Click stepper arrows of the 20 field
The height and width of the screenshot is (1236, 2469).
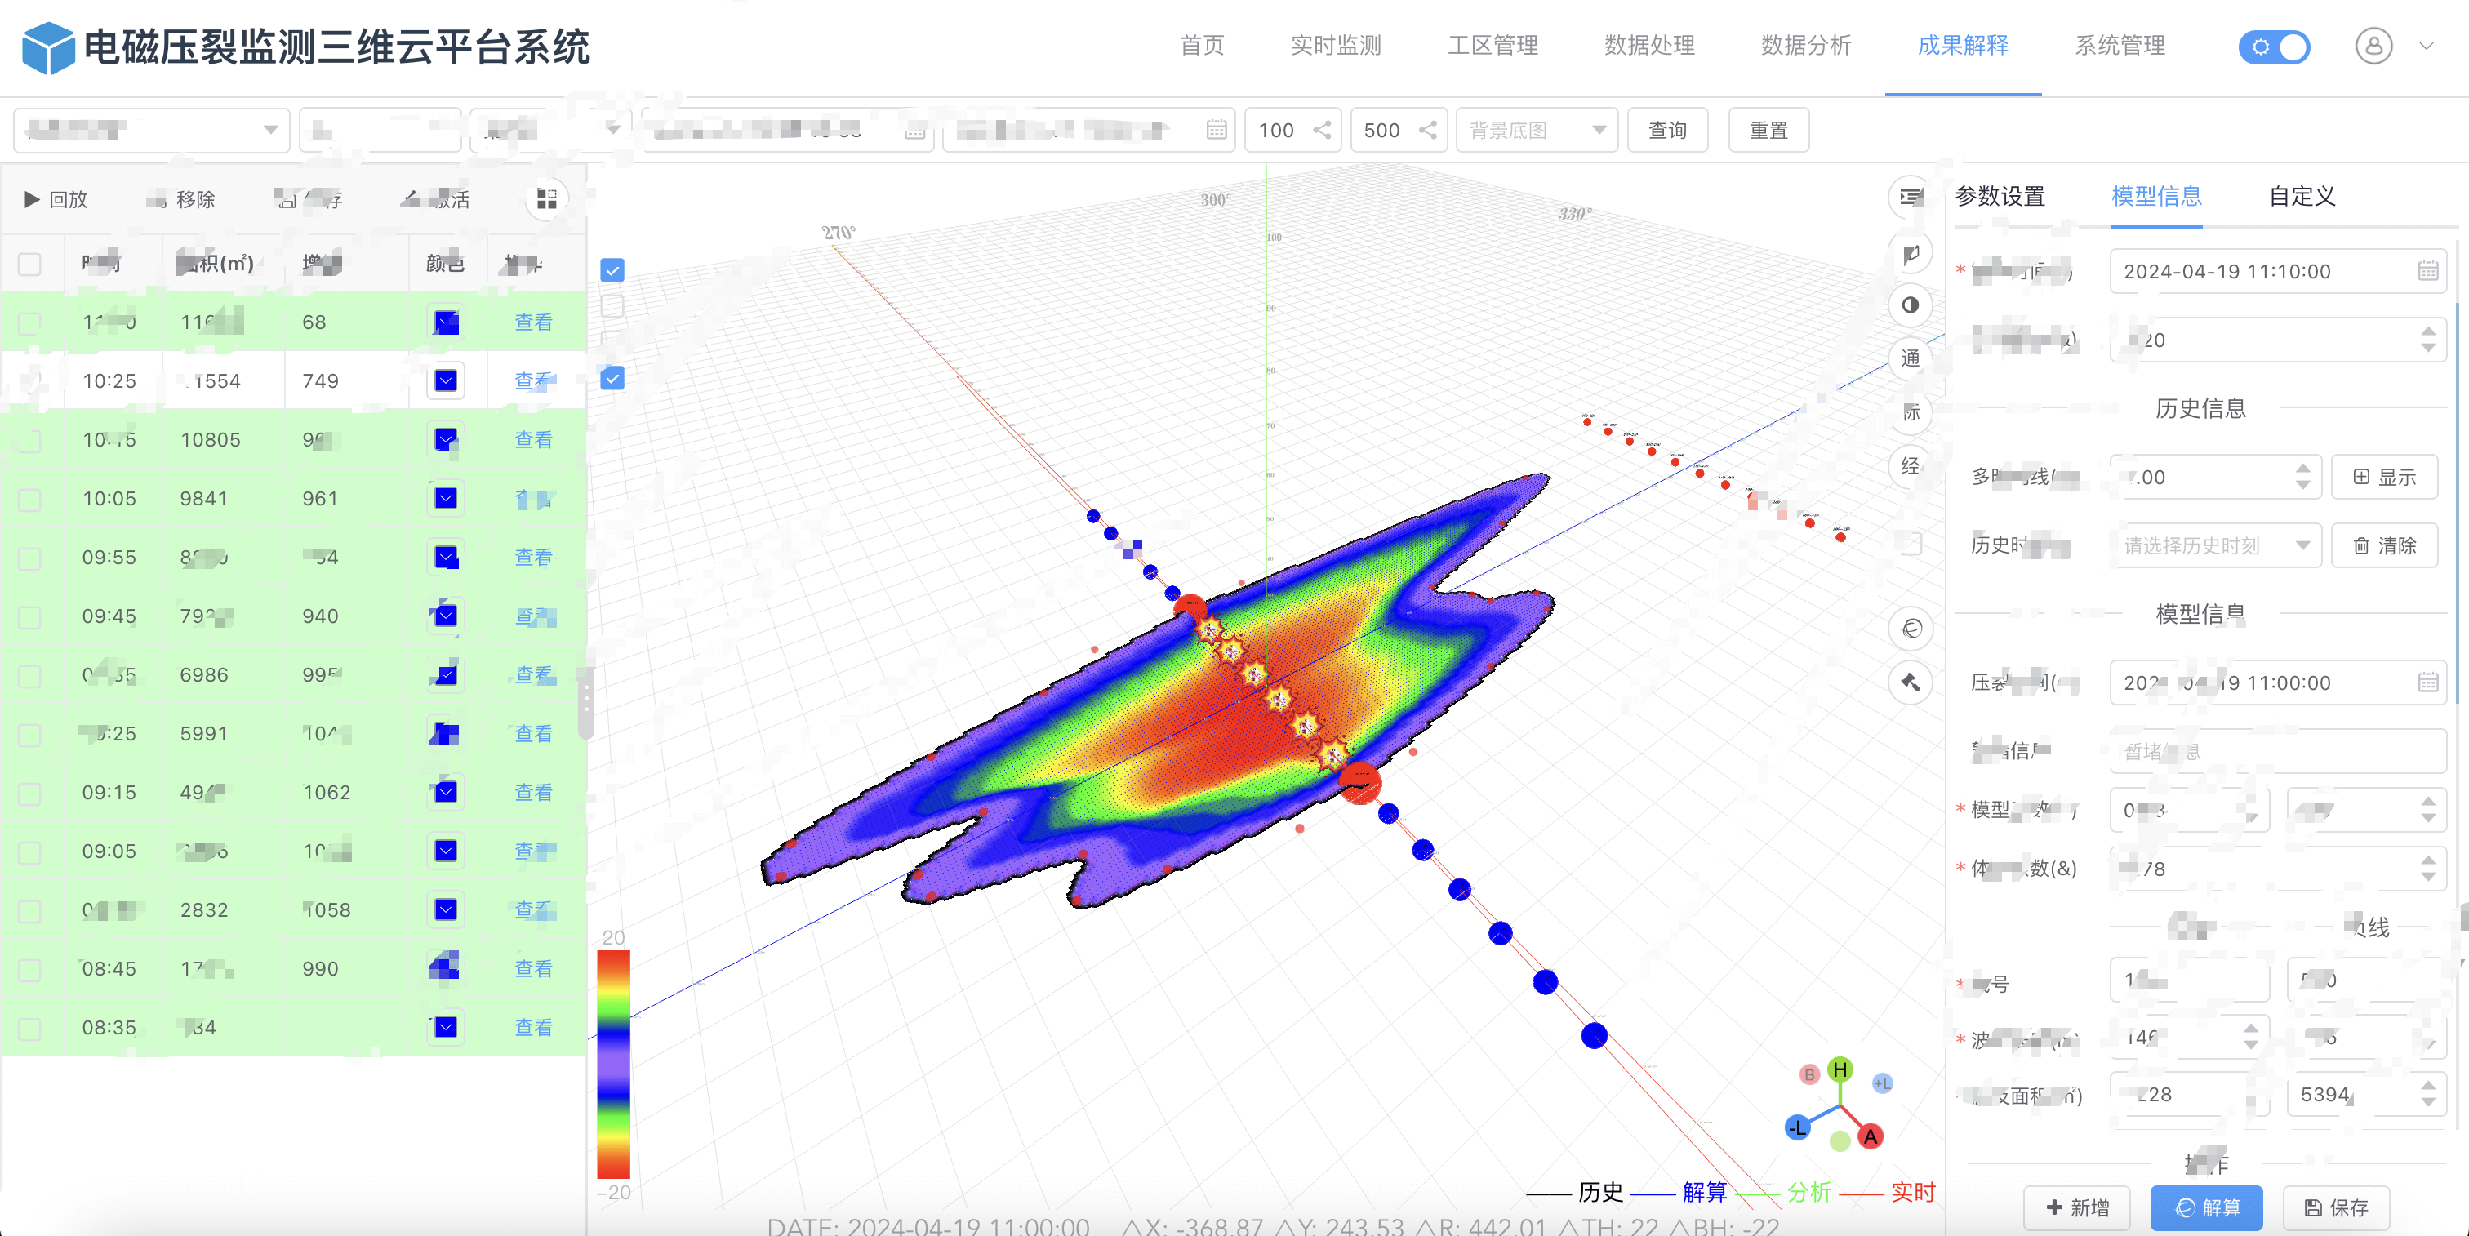(x=2428, y=339)
